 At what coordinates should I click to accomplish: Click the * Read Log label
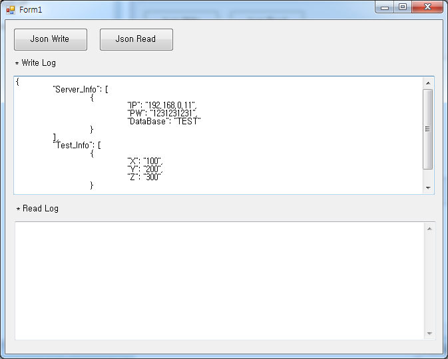37,209
